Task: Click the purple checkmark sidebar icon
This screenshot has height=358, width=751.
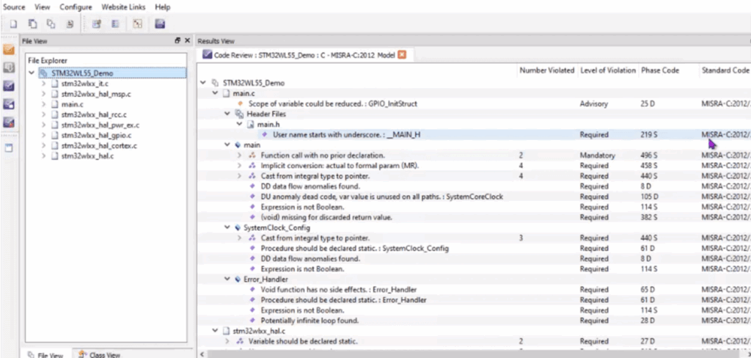Action: point(9,87)
